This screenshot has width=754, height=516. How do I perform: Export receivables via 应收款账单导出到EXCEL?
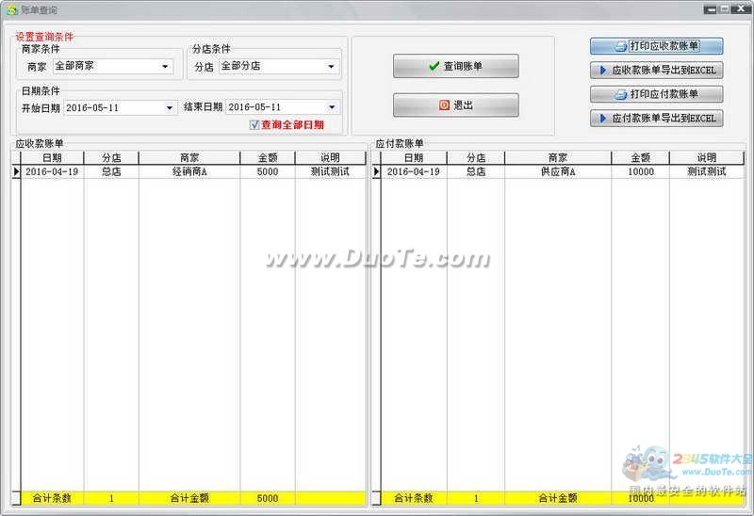pyautogui.click(x=656, y=70)
